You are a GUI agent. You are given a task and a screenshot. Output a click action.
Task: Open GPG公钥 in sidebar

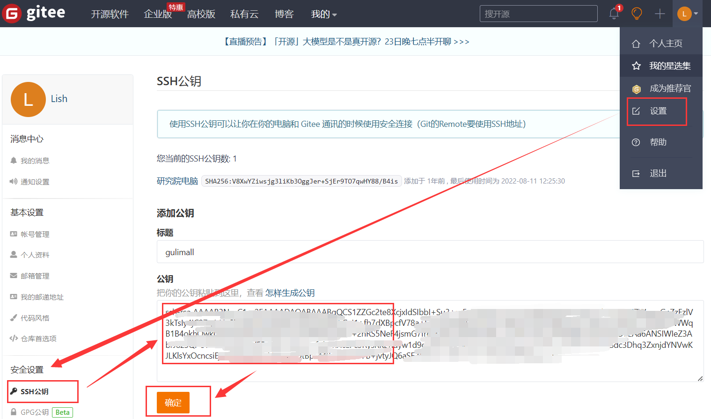coord(35,412)
